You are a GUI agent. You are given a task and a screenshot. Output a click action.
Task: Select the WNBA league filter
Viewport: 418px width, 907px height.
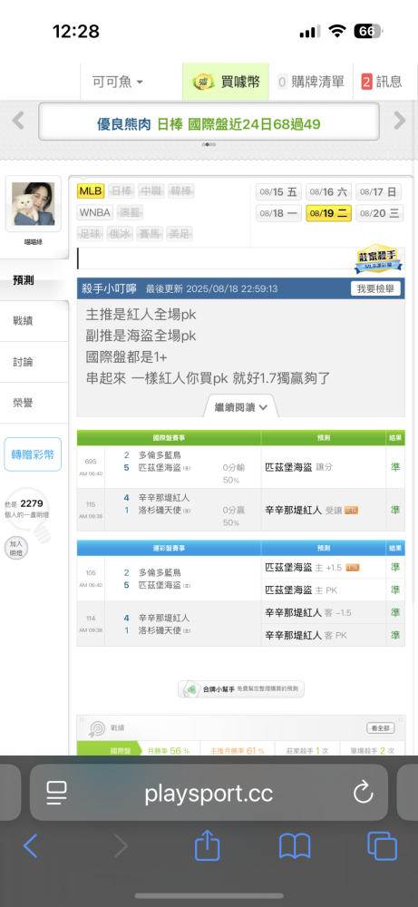[95, 212]
